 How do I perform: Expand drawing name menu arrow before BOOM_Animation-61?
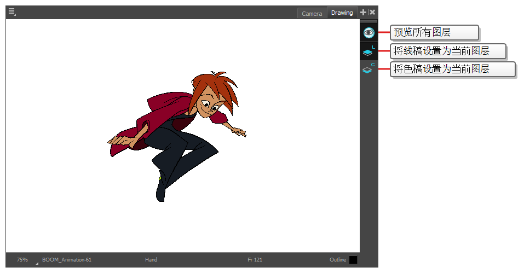tap(37, 263)
